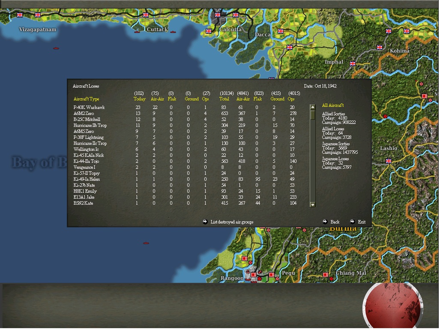Click the anchor port icon at Rangoon
Image resolution: width=440 pixels, height=329 pixels.
tap(248, 272)
